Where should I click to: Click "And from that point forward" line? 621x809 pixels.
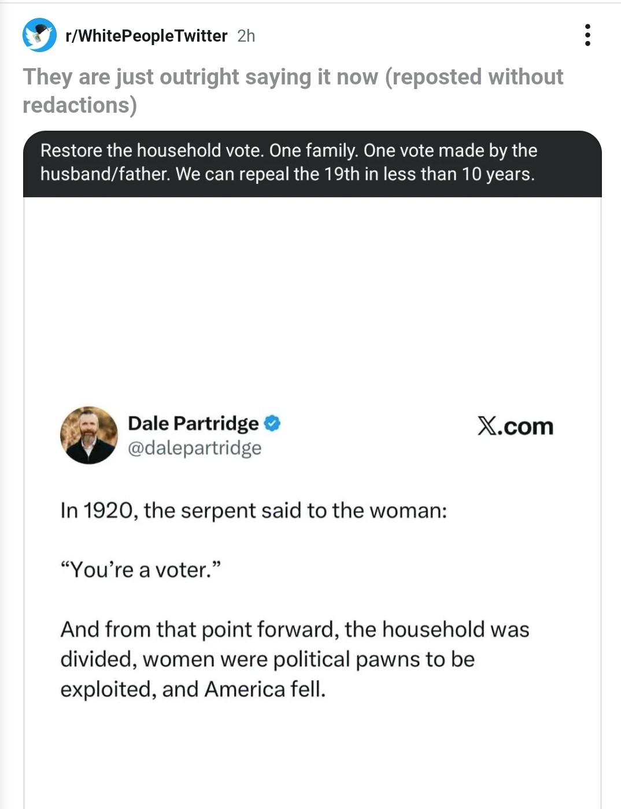[294, 629]
